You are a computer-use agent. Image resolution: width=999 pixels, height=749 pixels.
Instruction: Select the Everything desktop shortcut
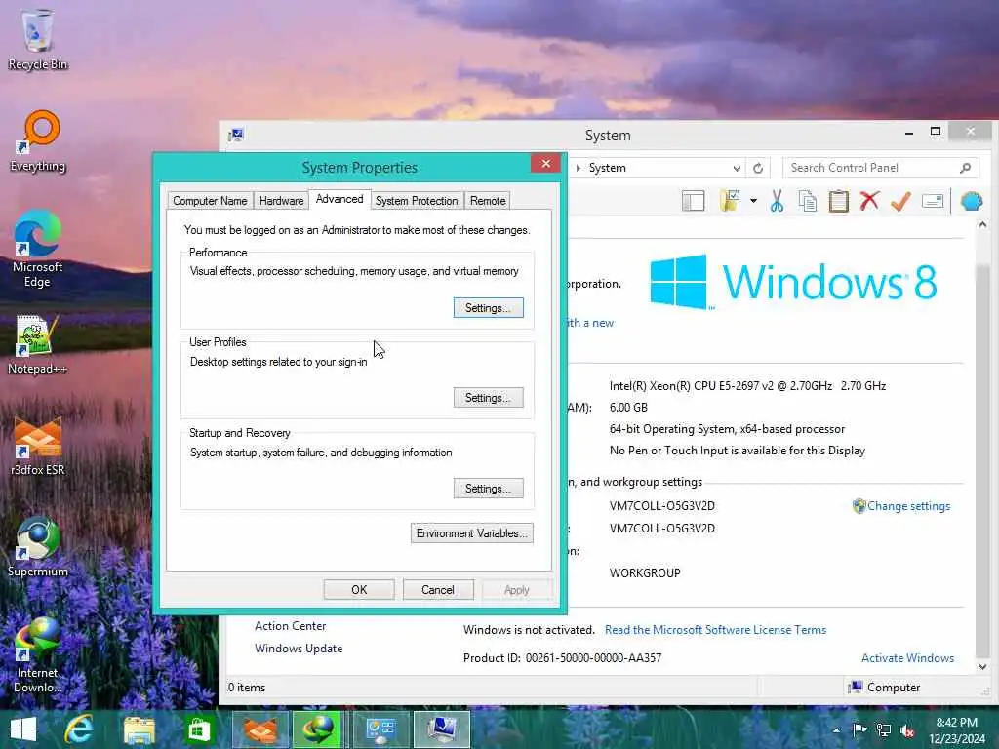38,140
